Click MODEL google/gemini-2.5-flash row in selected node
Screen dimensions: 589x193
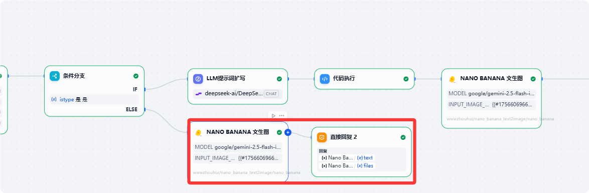coord(237,147)
